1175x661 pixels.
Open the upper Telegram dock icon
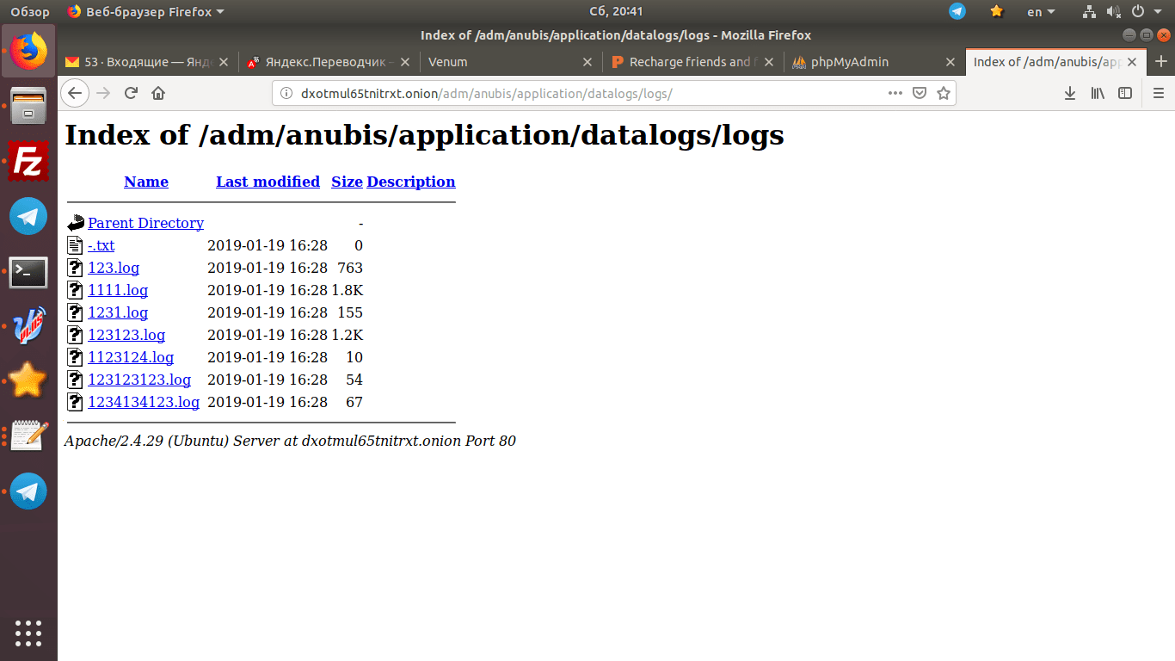tap(28, 216)
